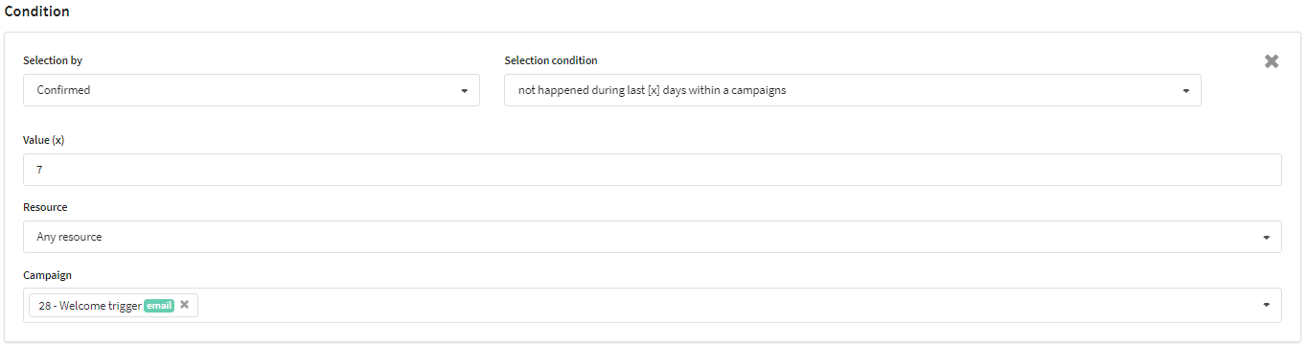Open the Resource dropdown arrow
The image size is (1308, 348).
coord(1266,237)
